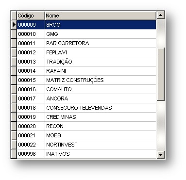Click the scroll down arrow button

(x=160, y=154)
